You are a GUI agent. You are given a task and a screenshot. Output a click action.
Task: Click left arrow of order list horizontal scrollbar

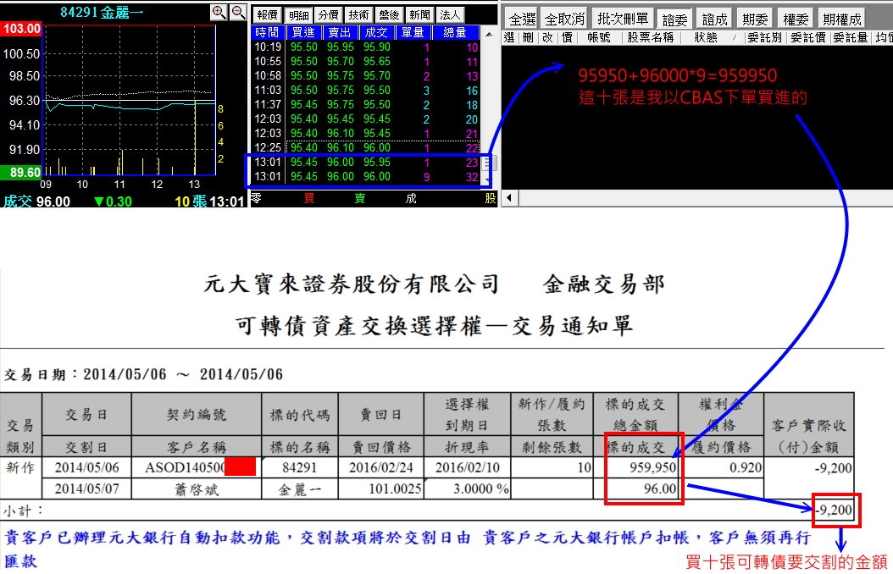pos(510,198)
